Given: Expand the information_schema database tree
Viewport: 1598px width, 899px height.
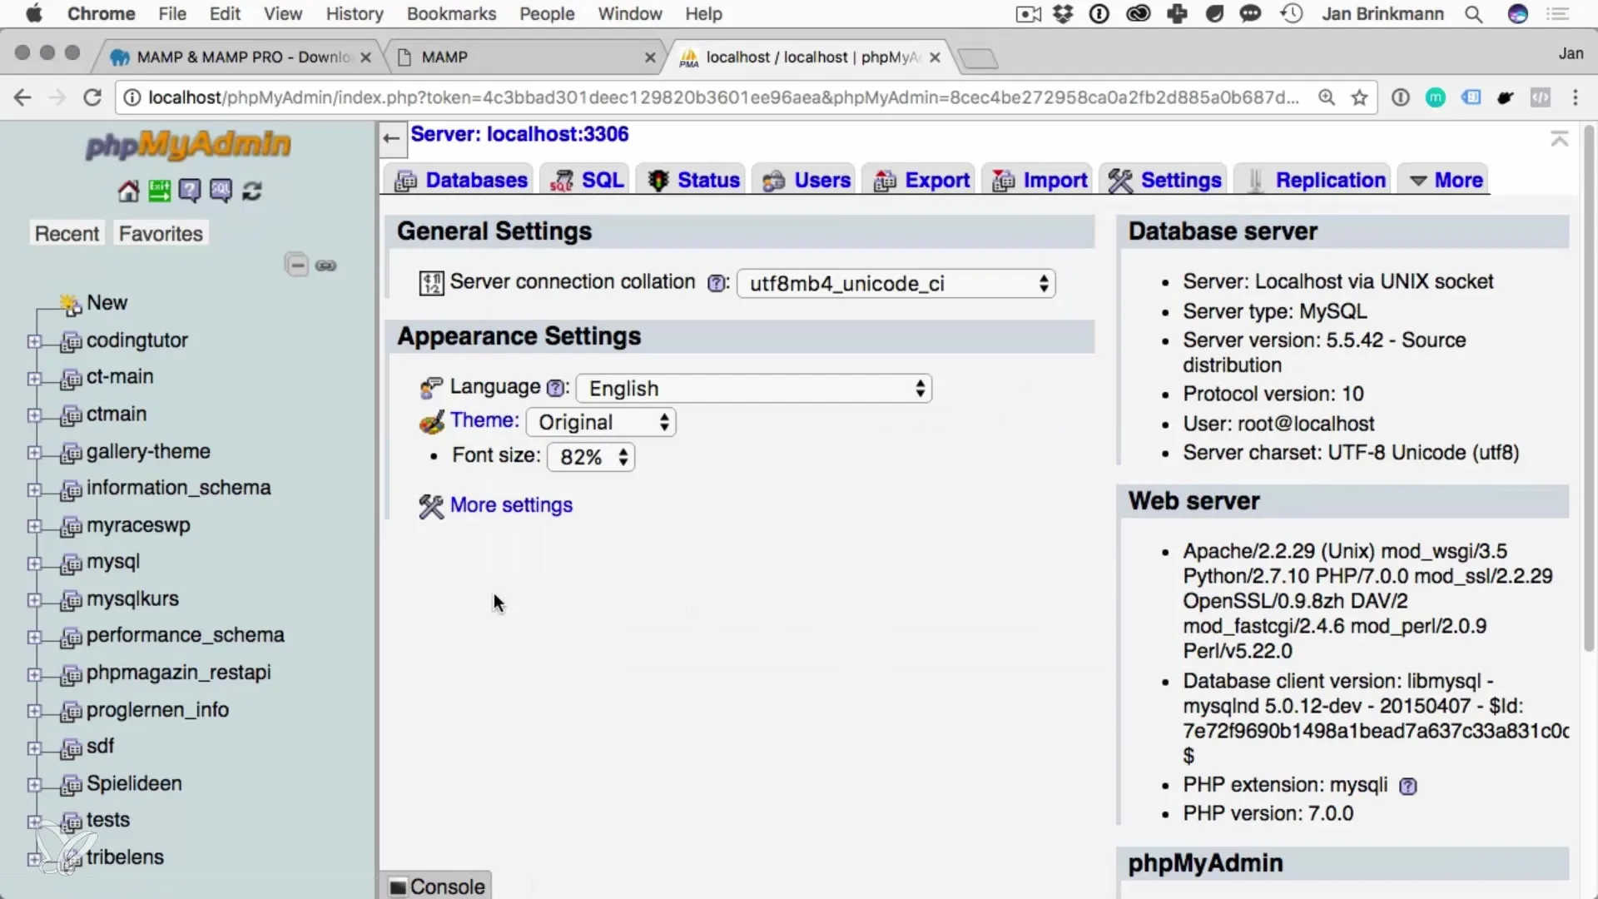Looking at the screenshot, I should [x=34, y=489].
